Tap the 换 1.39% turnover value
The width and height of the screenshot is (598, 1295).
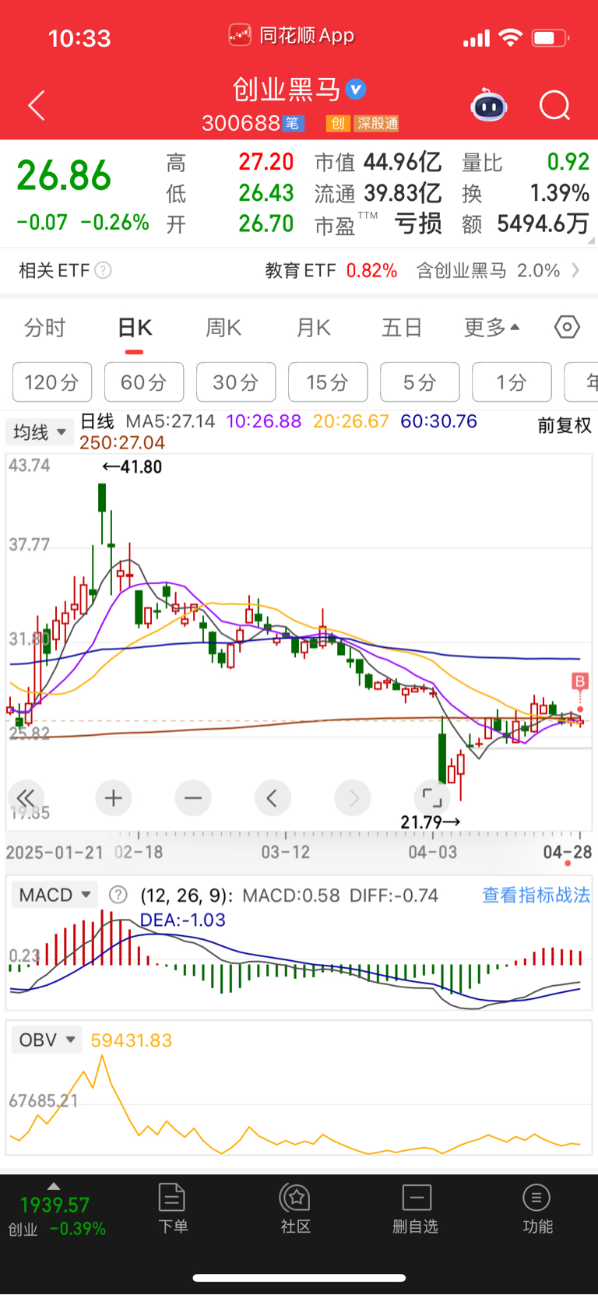(526, 193)
